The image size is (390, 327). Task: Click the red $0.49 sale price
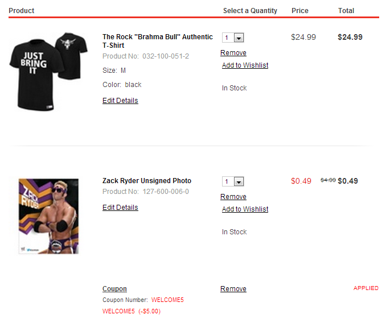[301, 181]
